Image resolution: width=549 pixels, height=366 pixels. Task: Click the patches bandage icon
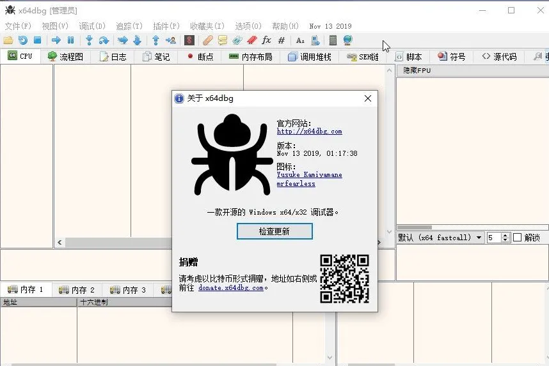pos(207,40)
